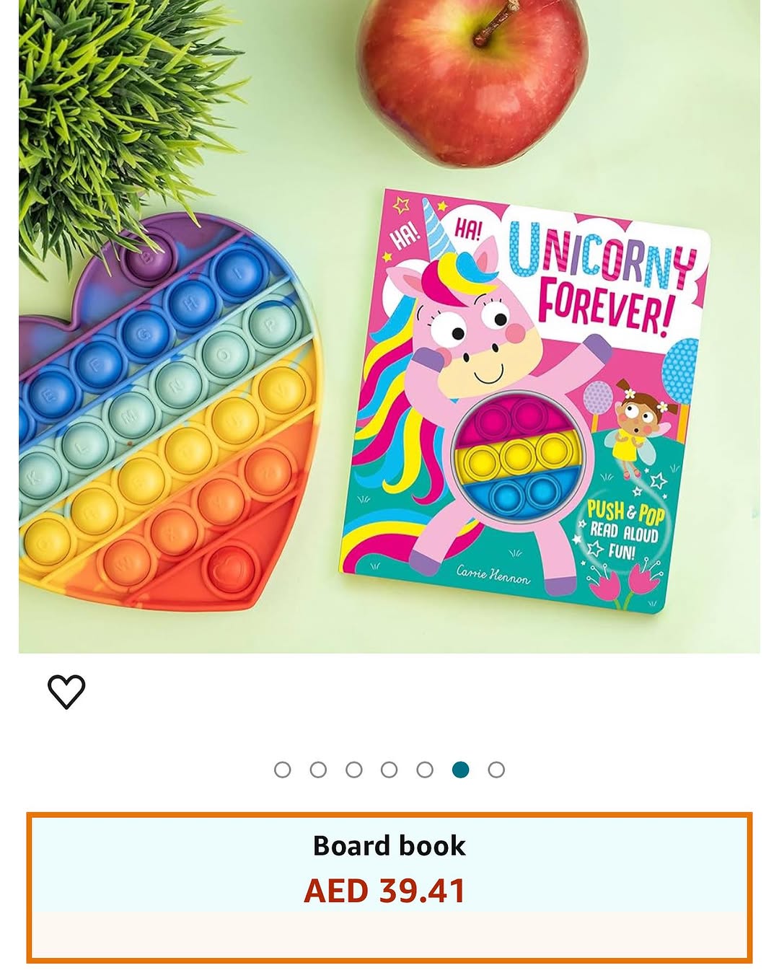Click the Carrie Hennon author name
The image size is (779, 973).
pos(493,576)
